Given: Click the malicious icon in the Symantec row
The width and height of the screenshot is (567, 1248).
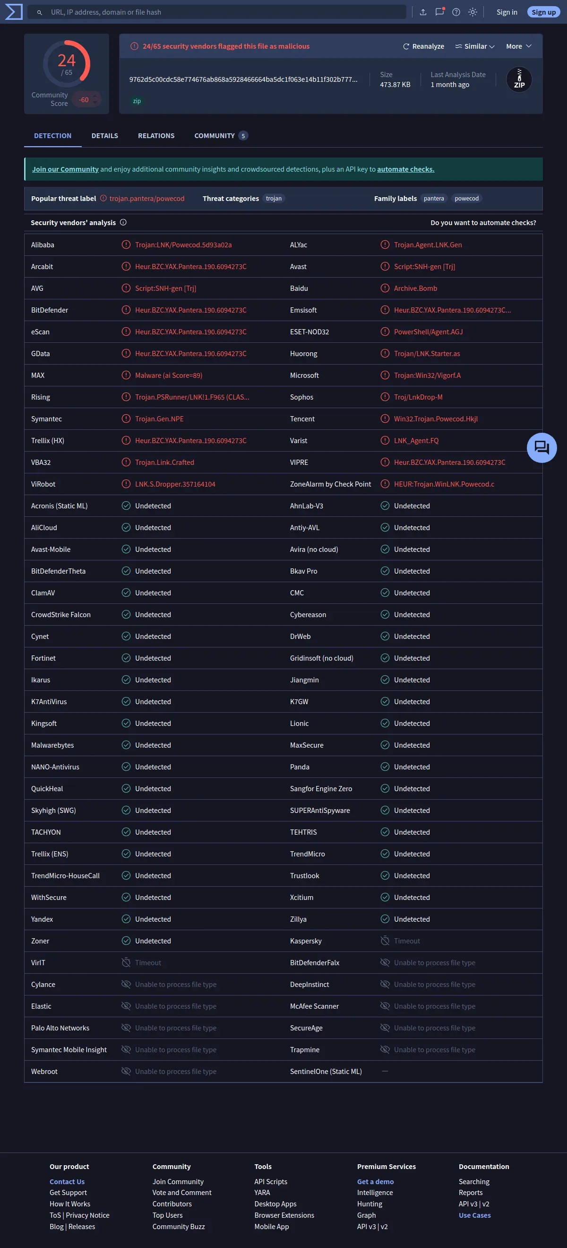Looking at the screenshot, I should click(x=126, y=419).
